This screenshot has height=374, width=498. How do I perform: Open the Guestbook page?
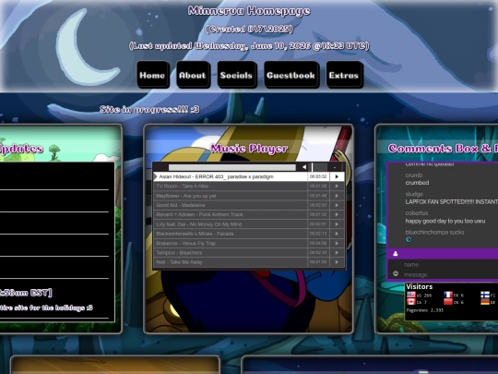(x=291, y=76)
